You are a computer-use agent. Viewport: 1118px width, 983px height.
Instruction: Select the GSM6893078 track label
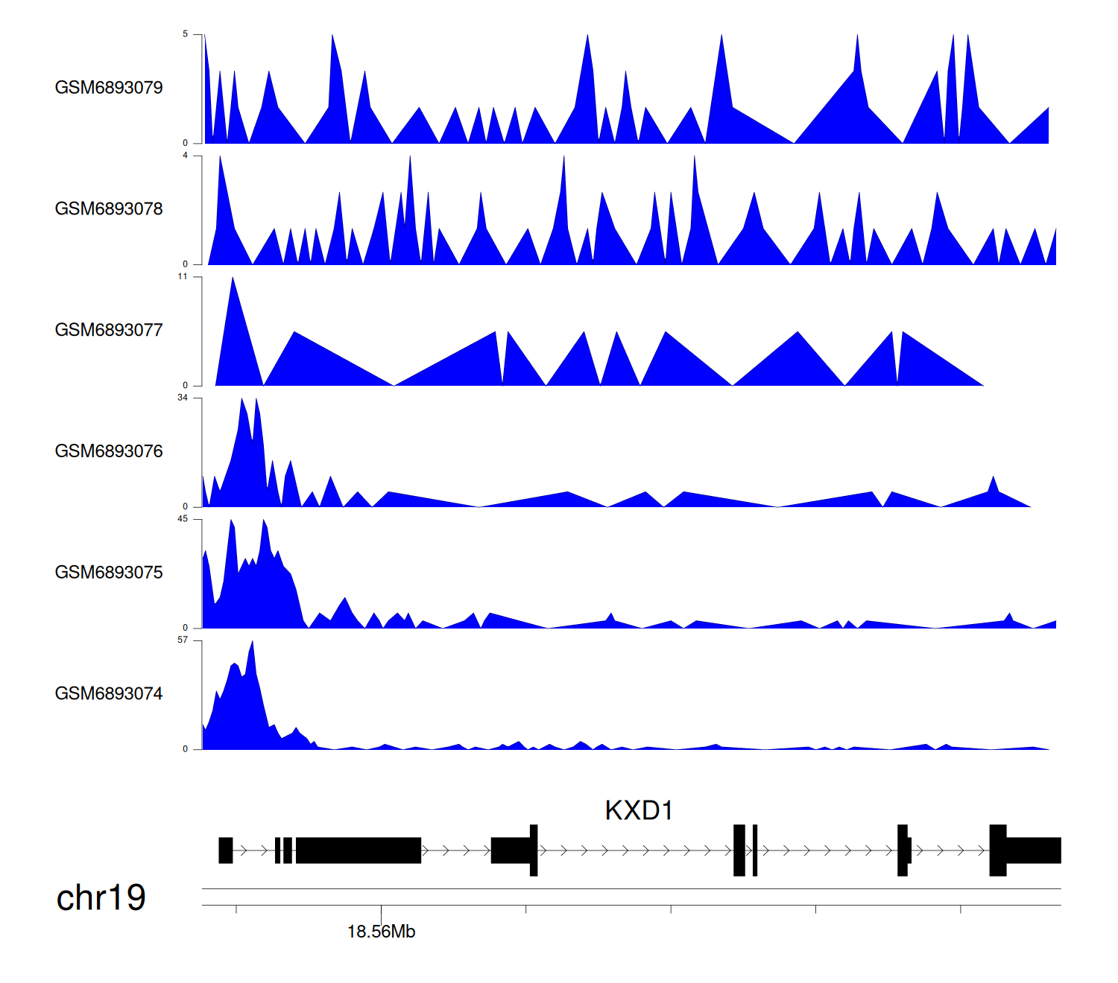coord(109,209)
